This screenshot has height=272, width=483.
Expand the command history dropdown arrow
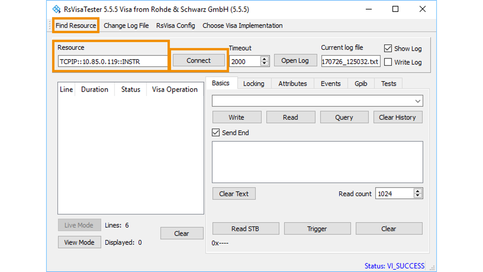coord(418,101)
